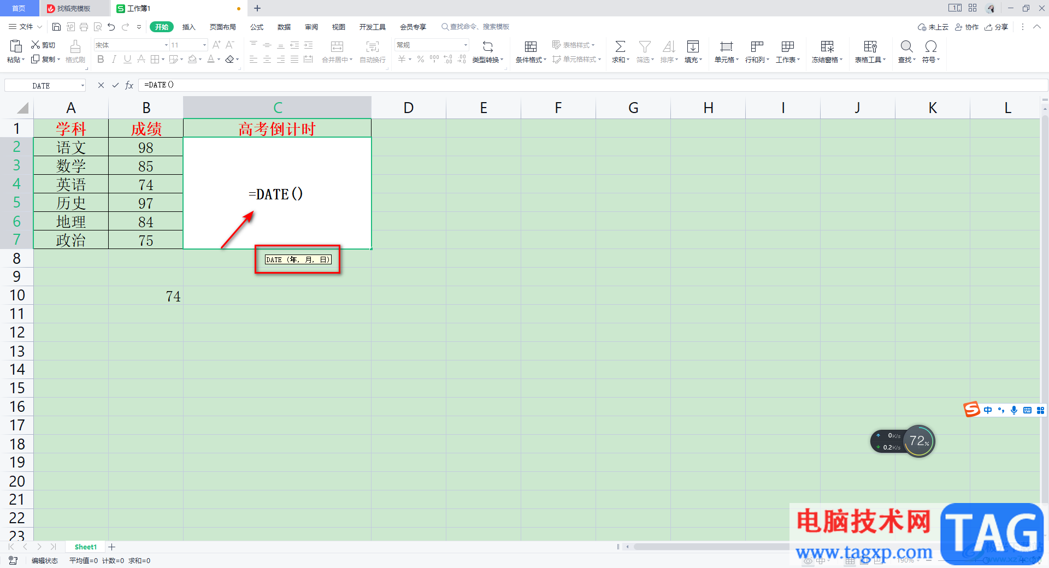Add a new sheet with plus button
This screenshot has height=568, width=1049.
(x=112, y=547)
